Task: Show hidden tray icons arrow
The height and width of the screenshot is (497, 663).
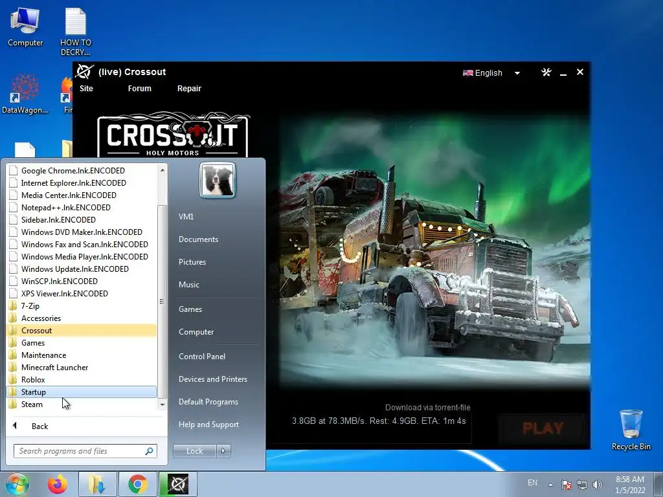Action: (550, 485)
